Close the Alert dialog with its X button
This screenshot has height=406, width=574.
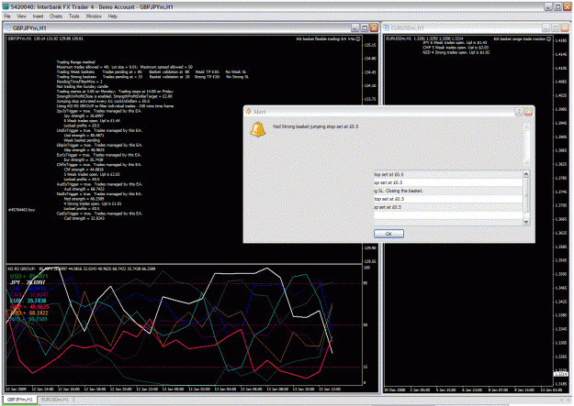click(x=528, y=112)
